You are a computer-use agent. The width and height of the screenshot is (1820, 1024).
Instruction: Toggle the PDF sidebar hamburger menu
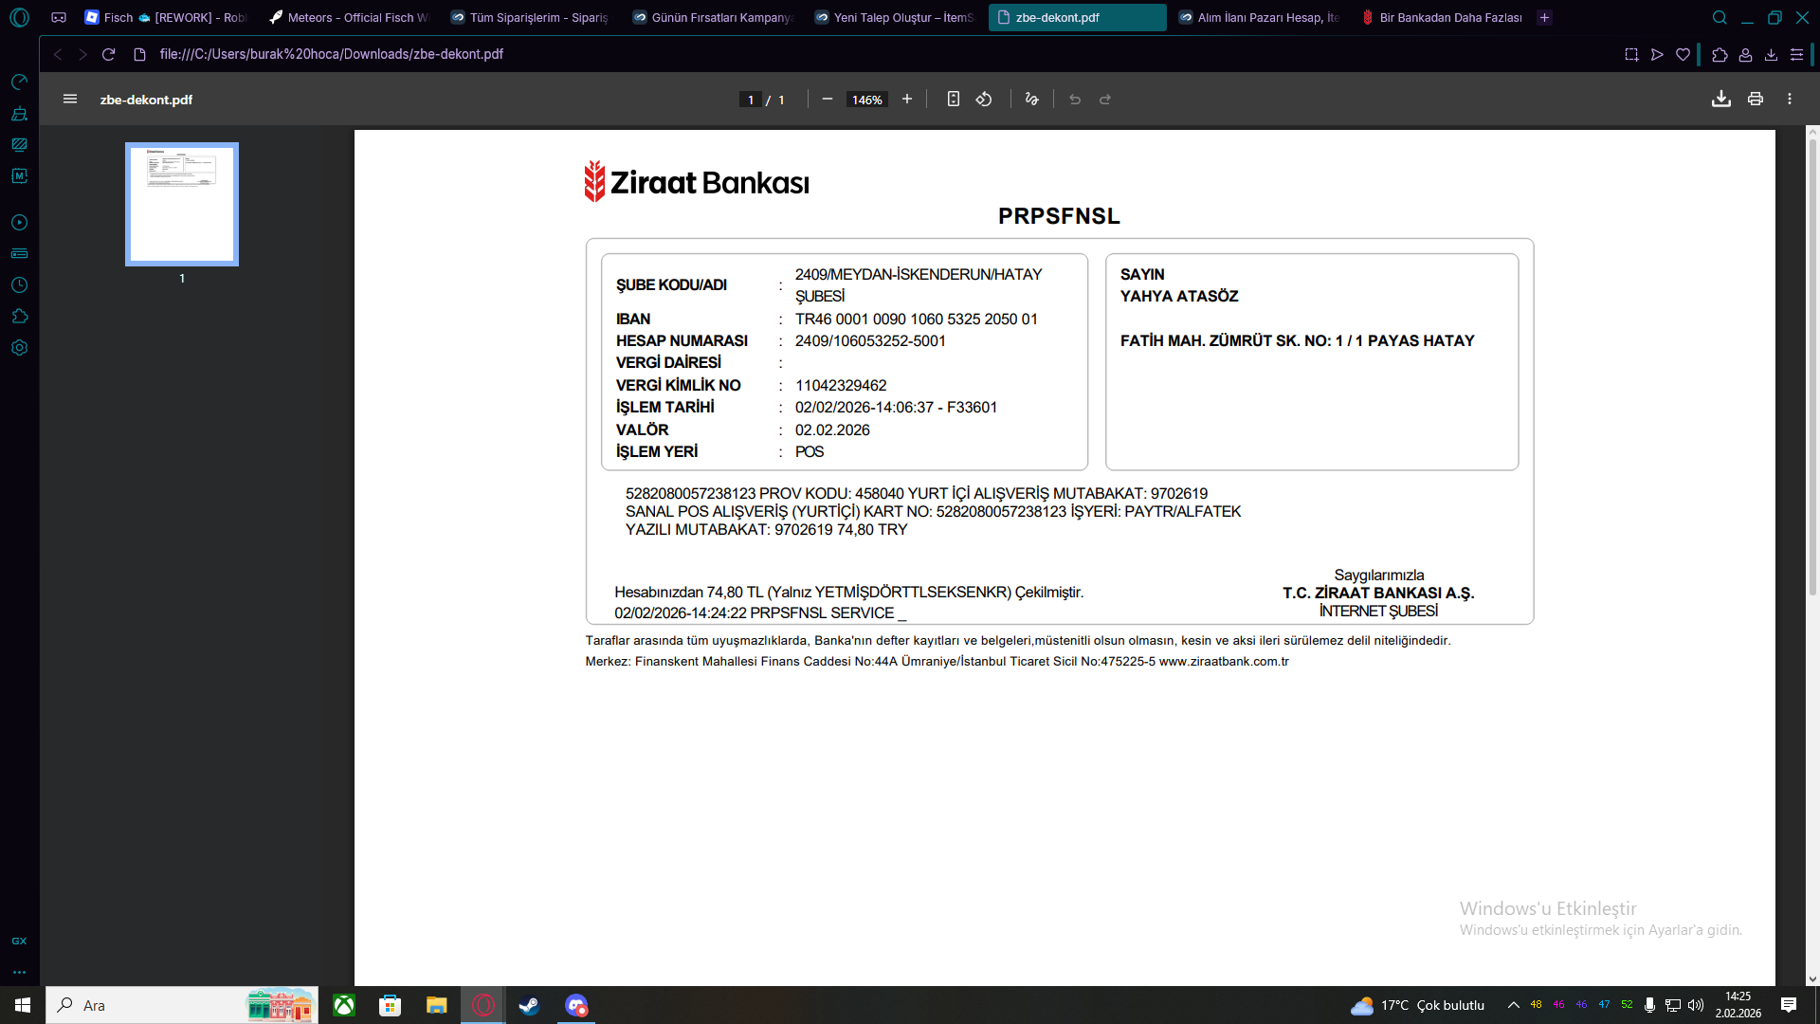tap(70, 99)
